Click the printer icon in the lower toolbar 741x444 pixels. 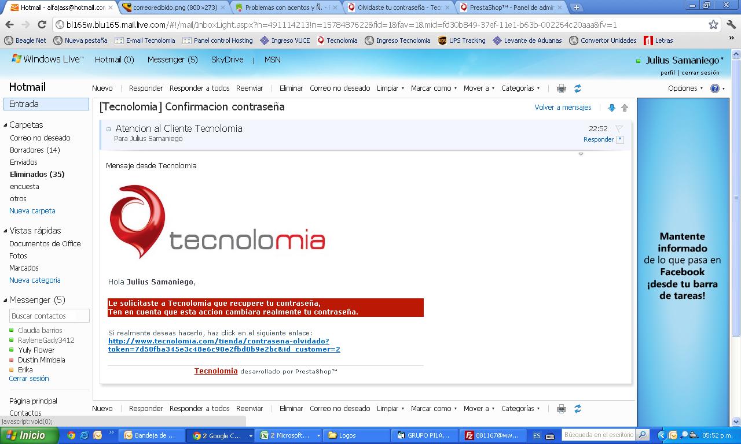pyautogui.click(x=561, y=409)
